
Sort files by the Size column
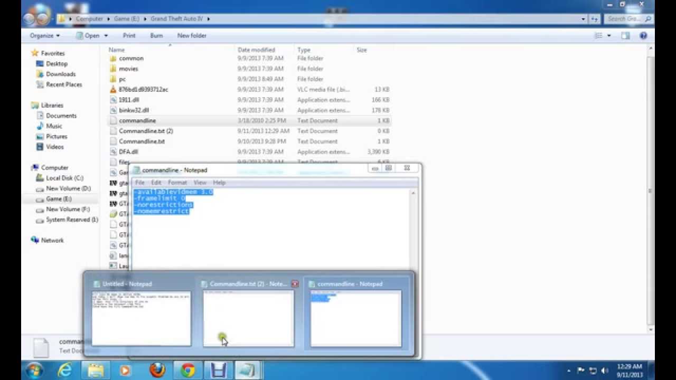point(361,50)
